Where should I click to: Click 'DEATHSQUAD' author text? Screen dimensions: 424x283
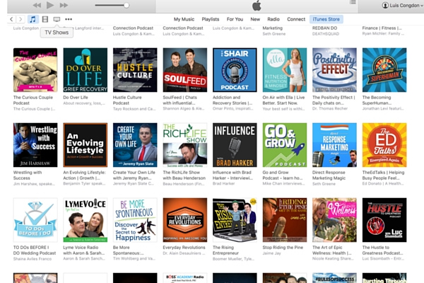click(326, 34)
